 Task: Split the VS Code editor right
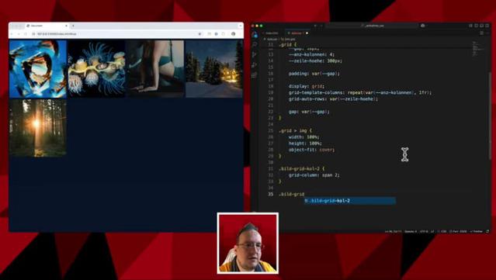click(x=482, y=33)
